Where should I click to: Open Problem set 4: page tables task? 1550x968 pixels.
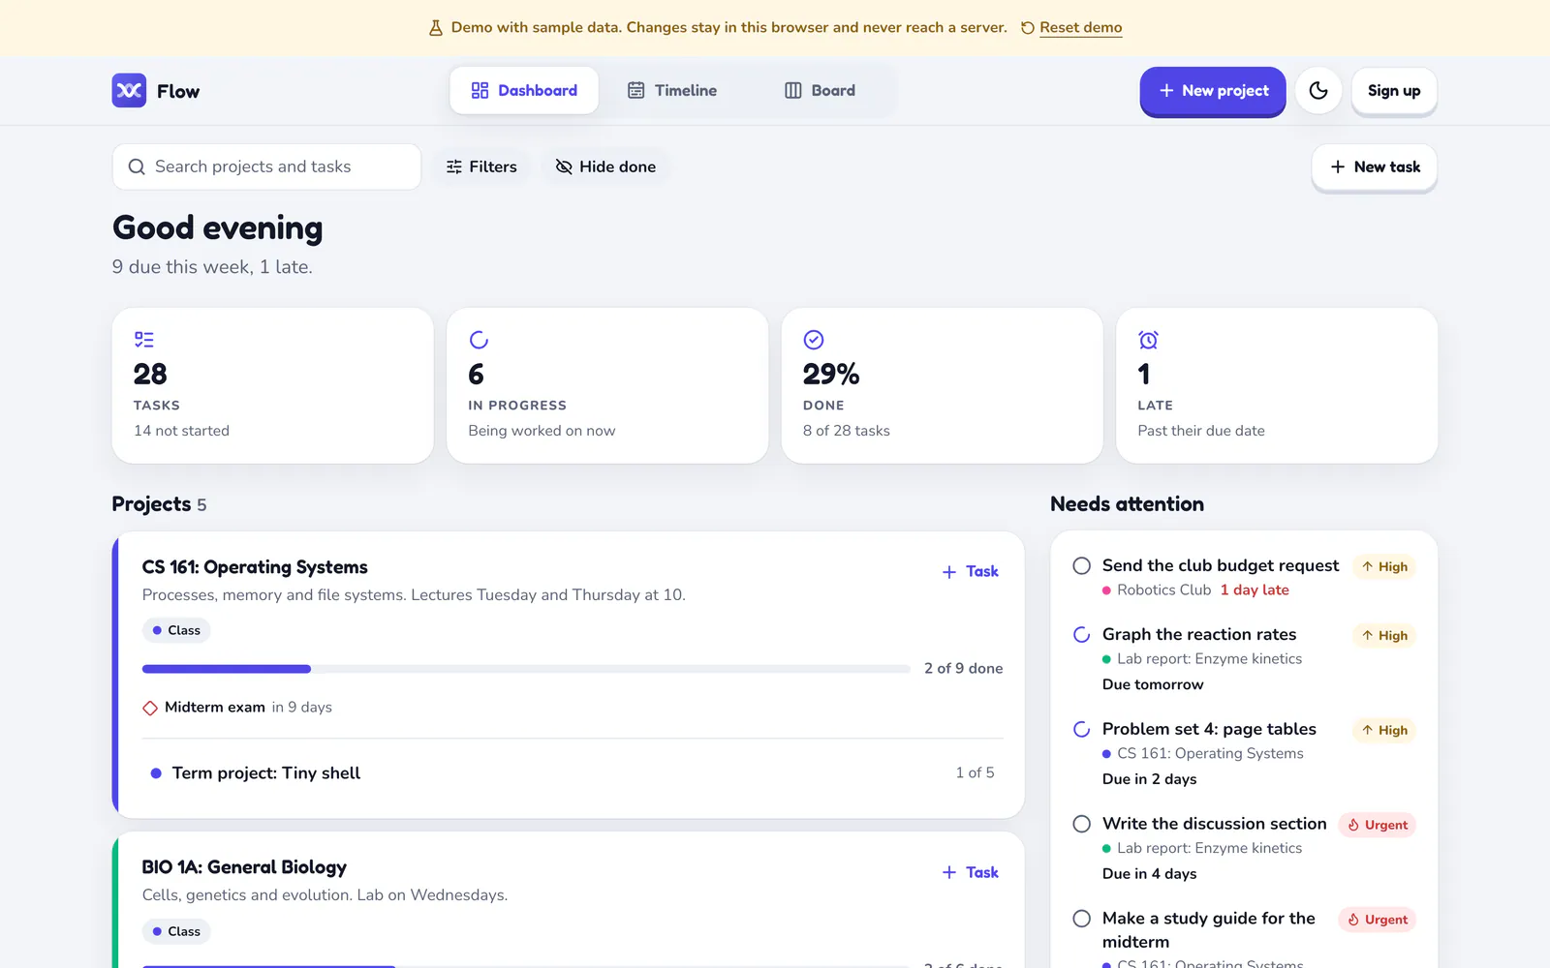pos(1209,729)
